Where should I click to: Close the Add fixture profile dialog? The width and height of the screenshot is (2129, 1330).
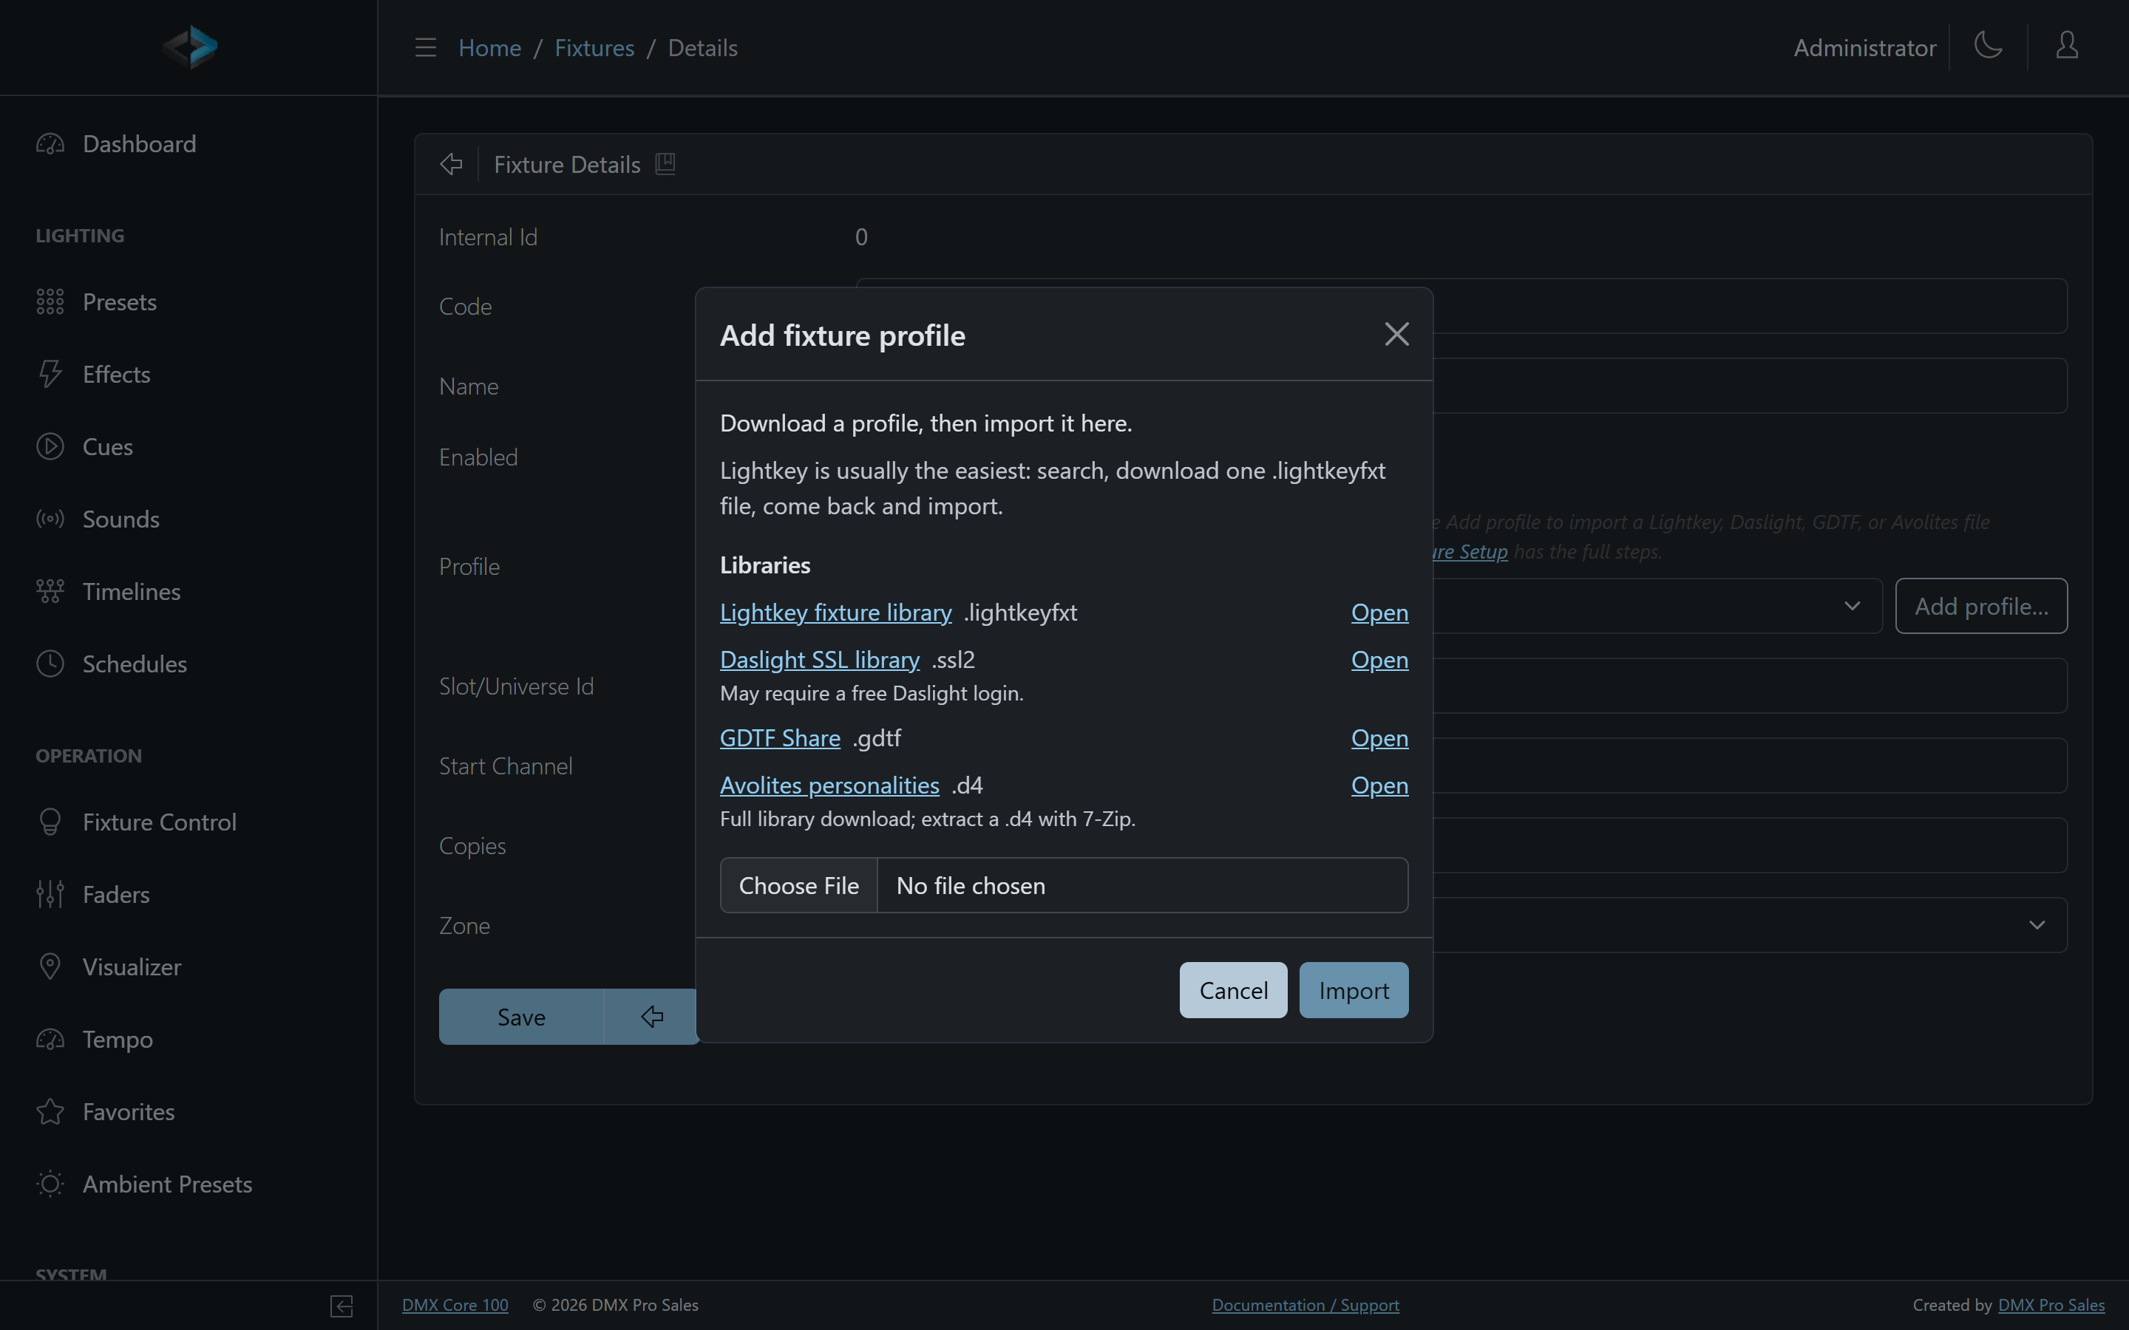point(1397,334)
